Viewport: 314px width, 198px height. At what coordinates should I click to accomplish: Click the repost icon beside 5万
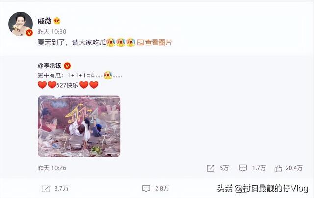click(x=210, y=168)
